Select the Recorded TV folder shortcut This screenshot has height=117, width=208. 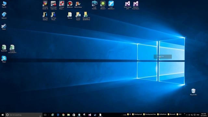(86, 16)
